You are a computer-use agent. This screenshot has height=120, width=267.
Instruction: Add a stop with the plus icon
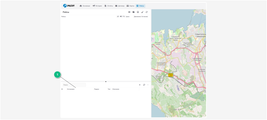[140, 85]
